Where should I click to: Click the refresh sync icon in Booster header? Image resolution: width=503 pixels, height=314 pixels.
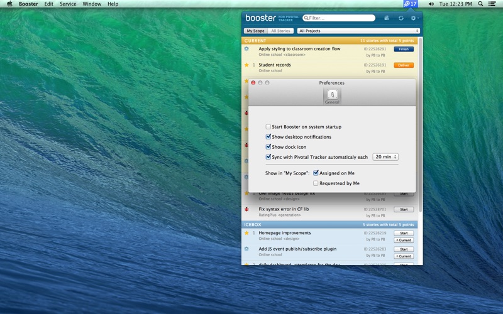point(401,18)
